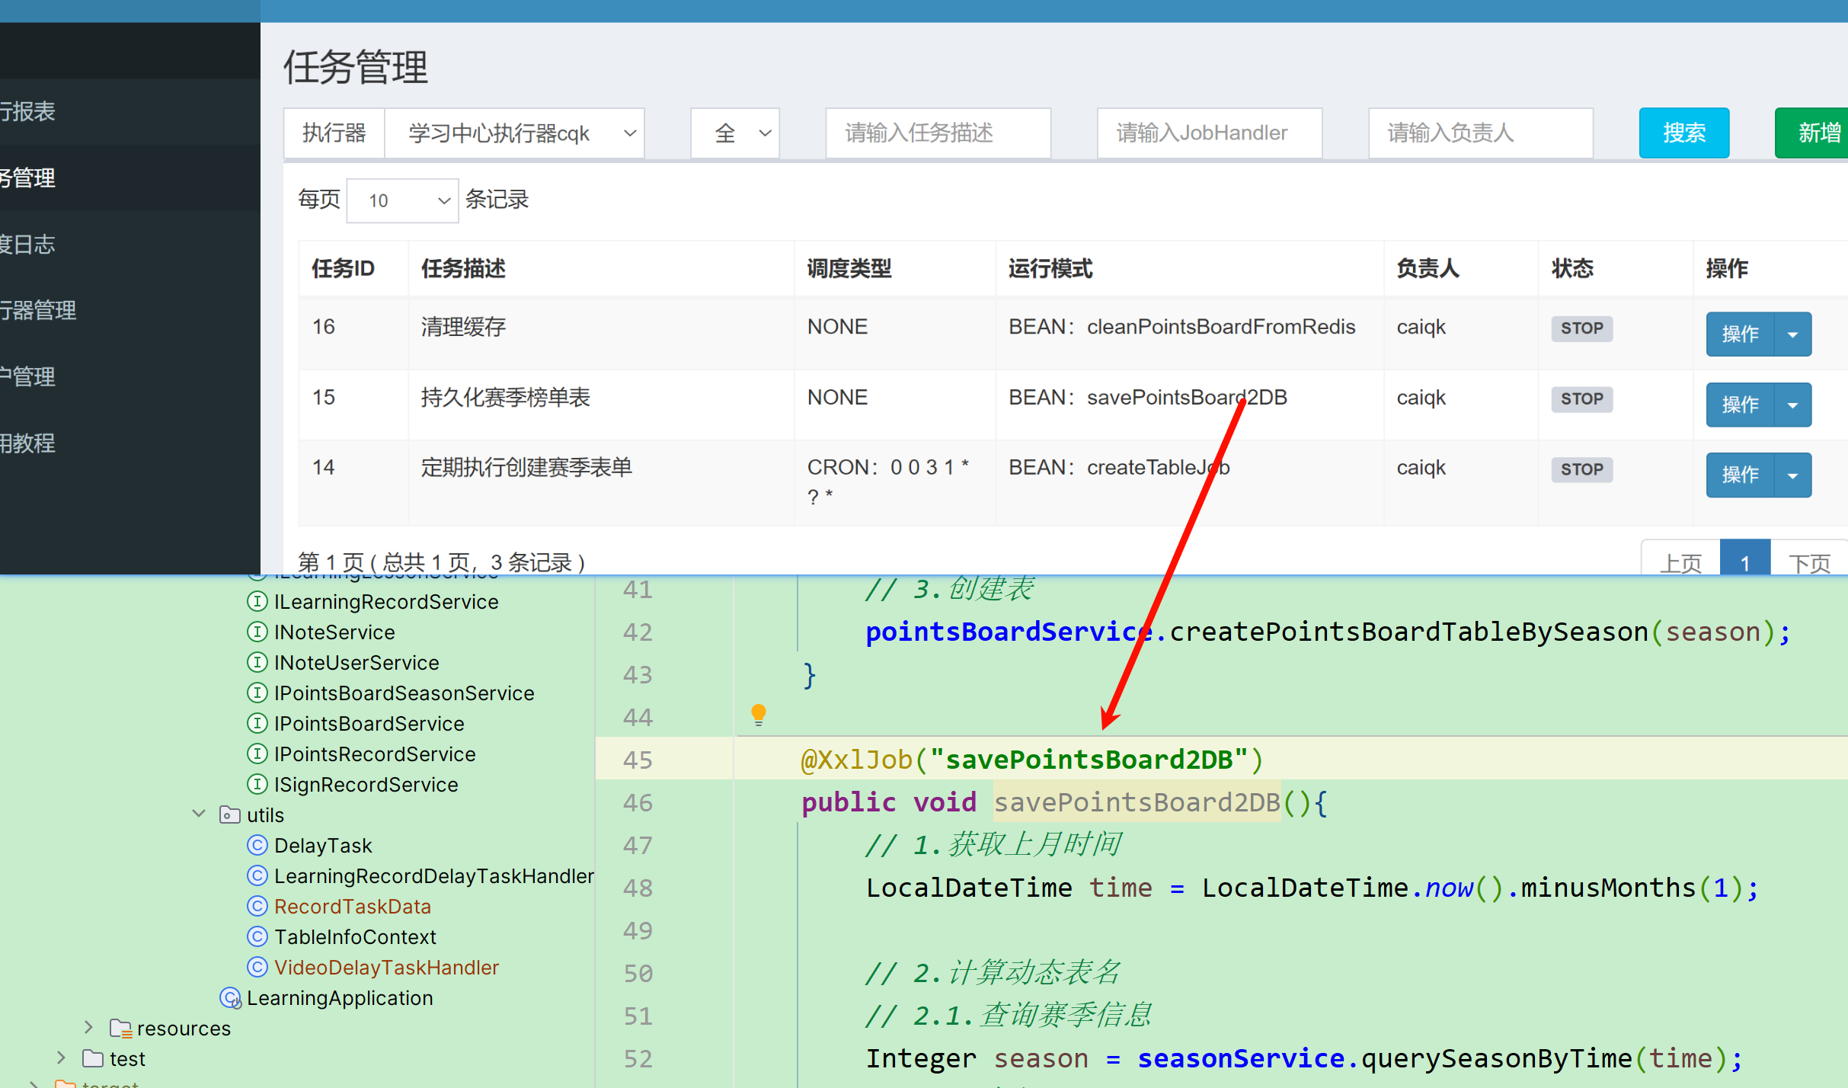
Task: Click the 搜索 search button
Action: (1684, 133)
